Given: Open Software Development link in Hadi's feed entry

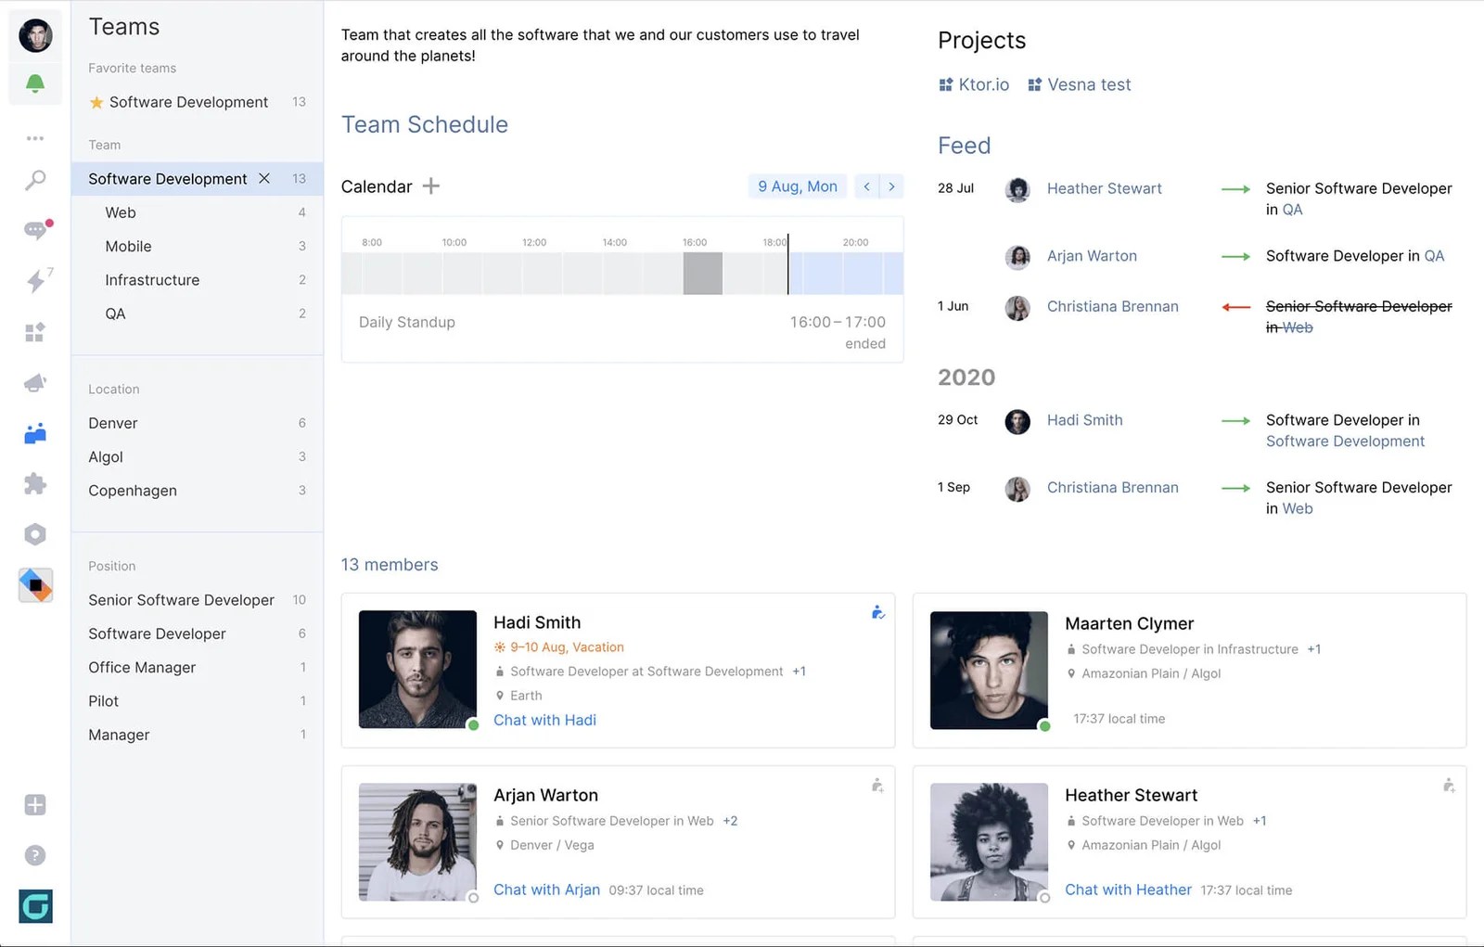Looking at the screenshot, I should point(1345,442).
